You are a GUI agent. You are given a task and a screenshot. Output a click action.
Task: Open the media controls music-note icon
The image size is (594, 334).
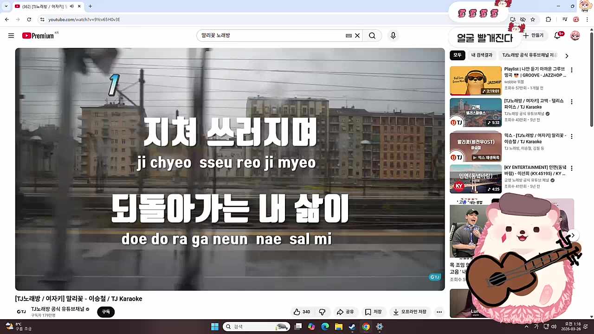coord(565,19)
